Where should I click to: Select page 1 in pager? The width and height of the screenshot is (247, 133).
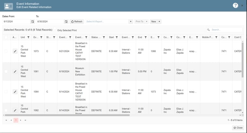click(x=16, y=120)
